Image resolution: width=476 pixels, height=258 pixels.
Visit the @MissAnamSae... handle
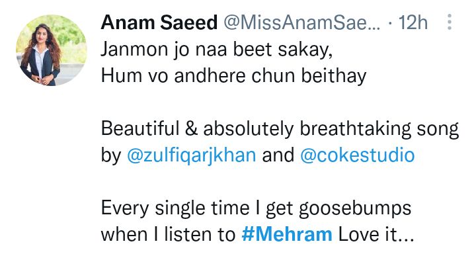coord(301,22)
